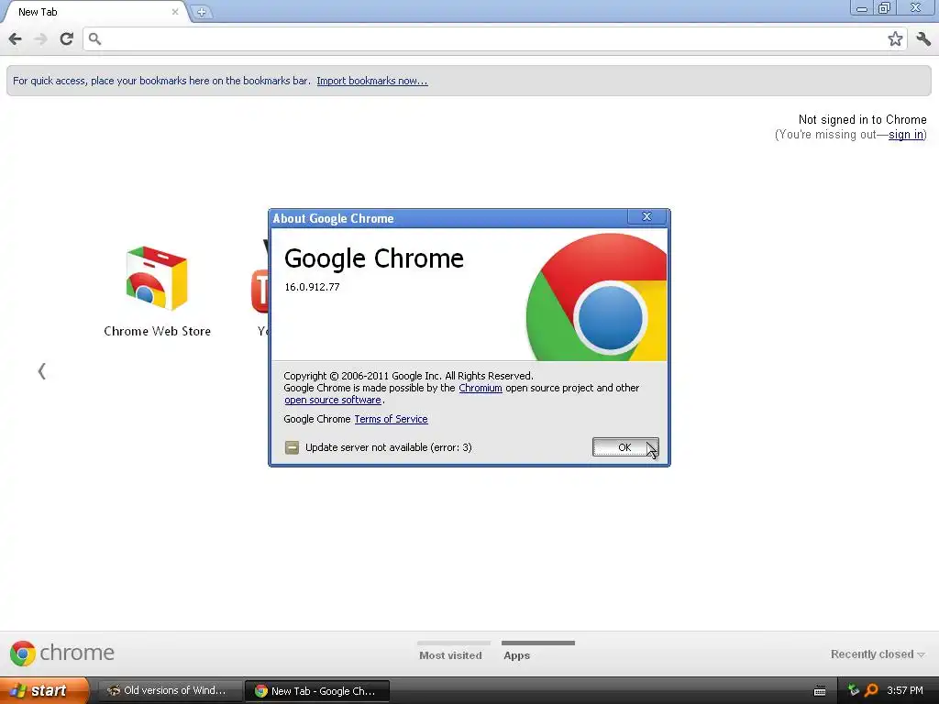This screenshot has height=704, width=939.
Task: Click the Update server not available message
Action: (x=389, y=447)
